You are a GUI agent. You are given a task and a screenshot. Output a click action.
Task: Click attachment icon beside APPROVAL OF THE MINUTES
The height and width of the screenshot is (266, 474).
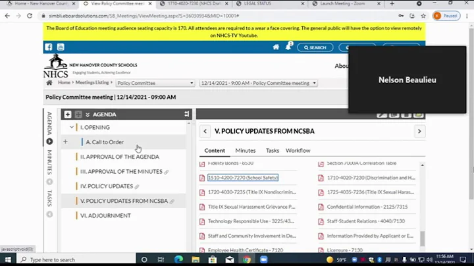pyautogui.click(x=167, y=172)
